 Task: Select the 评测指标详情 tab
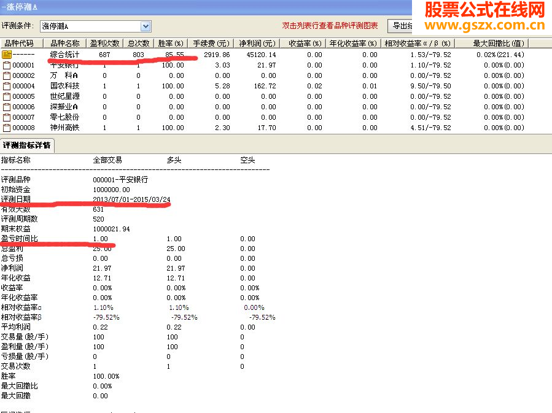click(x=27, y=145)
